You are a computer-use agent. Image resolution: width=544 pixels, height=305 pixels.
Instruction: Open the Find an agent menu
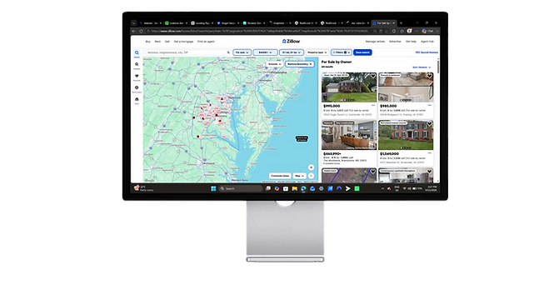(x=206, y=42)
